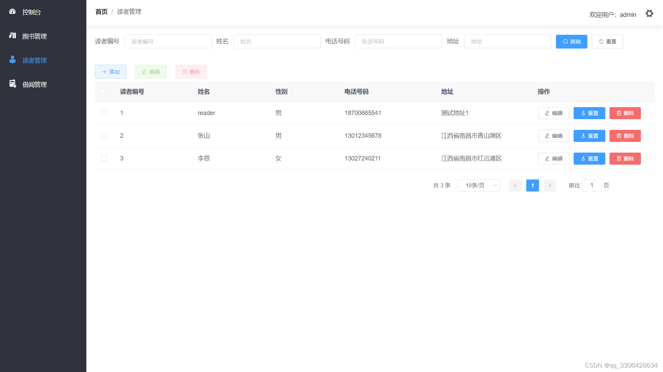Viewport: 663px width, 372px height.
Task: Click address 江西省南昌市红谷滩区
Action: tap(471, 158)
